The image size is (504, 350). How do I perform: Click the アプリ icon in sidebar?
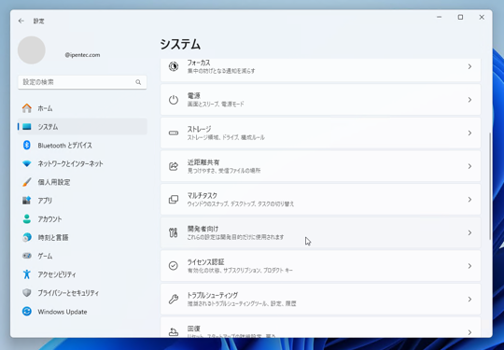[27, 201]
